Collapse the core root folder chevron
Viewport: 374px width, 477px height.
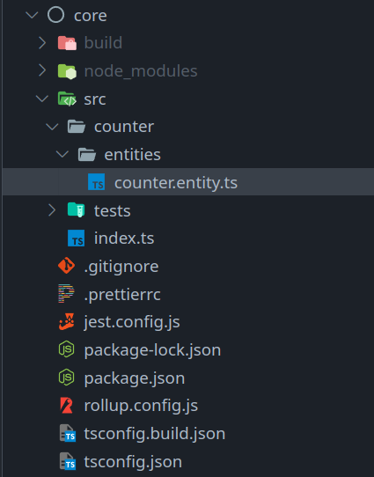click(32, 15)
